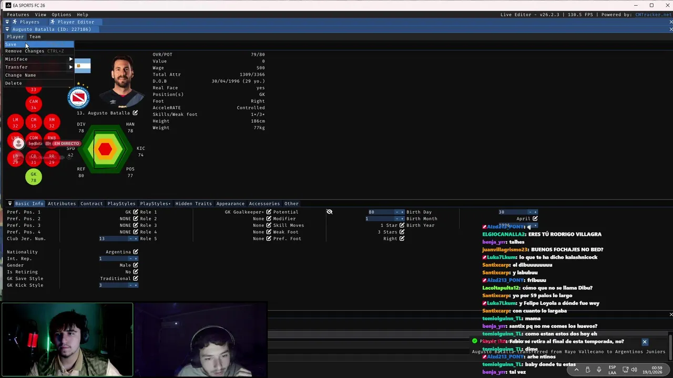The image size is (673, 378).
Task: Click the RM 32 position circle
Action: click(x=52, y=122)
